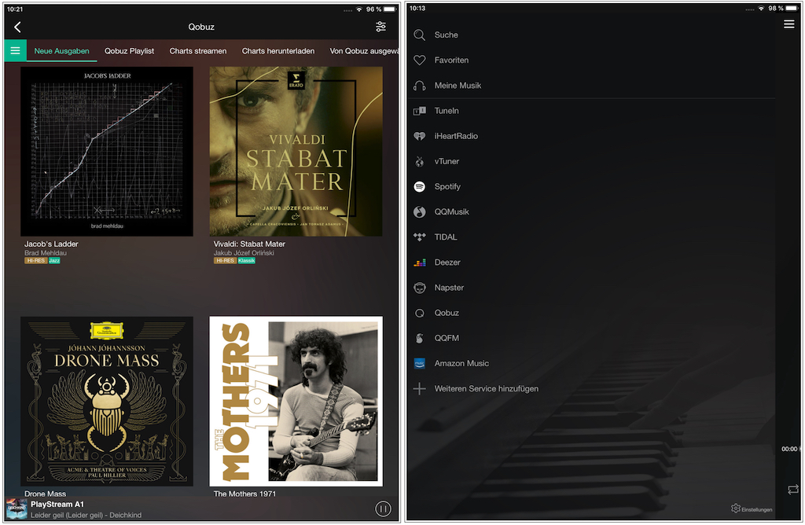Go back using the arrow beside Qobuz title
Viewport: 805px width, 525px height.
click(17, 27)
